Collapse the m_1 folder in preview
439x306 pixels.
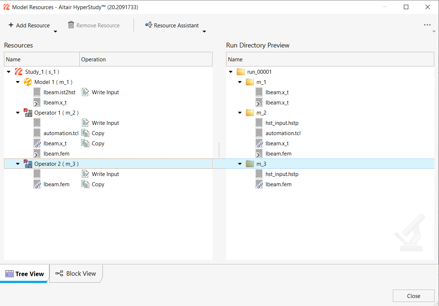pyautogui.click(x=240, y=82)
